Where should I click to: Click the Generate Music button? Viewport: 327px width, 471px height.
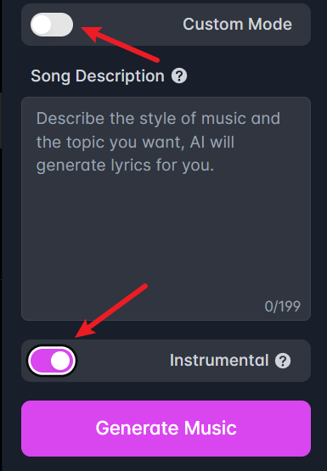[x=166, y=429]
